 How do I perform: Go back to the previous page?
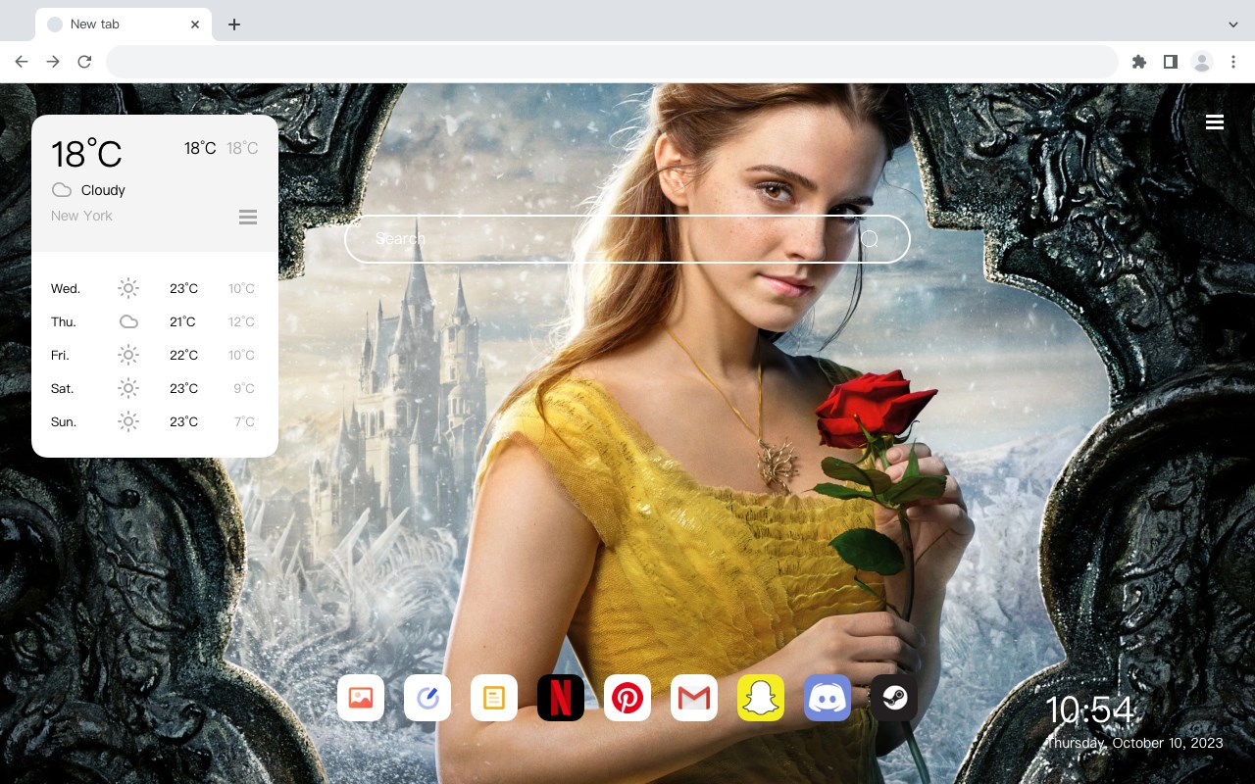[x=22, y=62]
